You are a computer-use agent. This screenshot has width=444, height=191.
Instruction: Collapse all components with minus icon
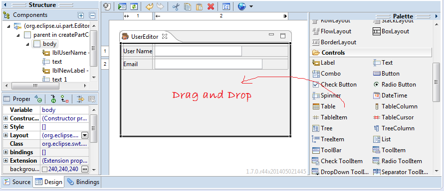click(92, 15)
